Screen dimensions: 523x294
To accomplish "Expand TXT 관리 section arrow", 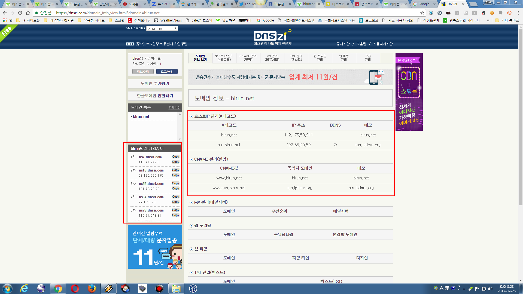I will 191,272.
